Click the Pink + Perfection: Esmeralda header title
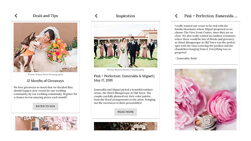251x141 pixels. click(x=211, y=16)
